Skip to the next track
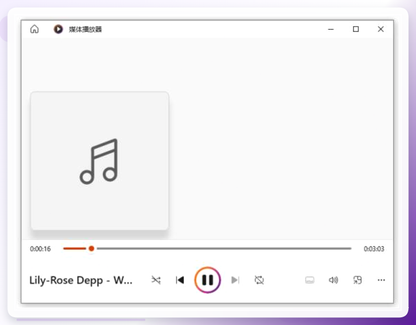The width and height of the screenshot is (416, 325). pos(235,280)
